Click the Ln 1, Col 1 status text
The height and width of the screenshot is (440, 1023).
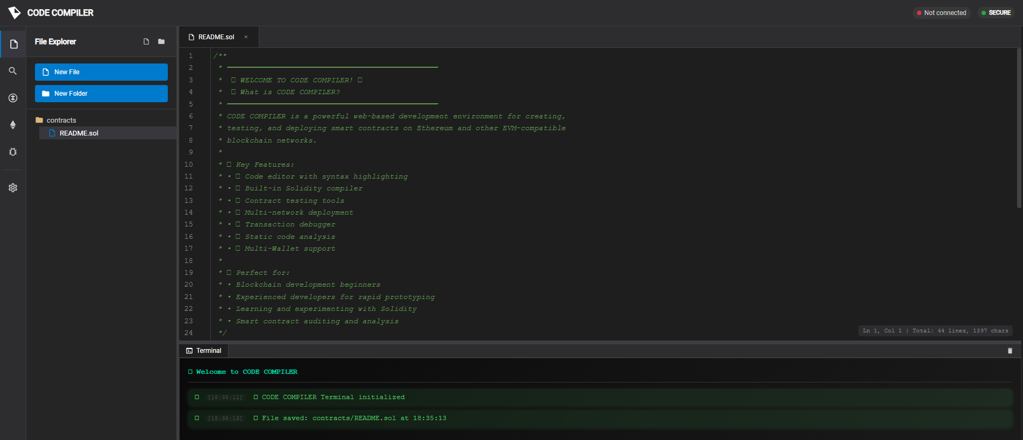point(882,331)
